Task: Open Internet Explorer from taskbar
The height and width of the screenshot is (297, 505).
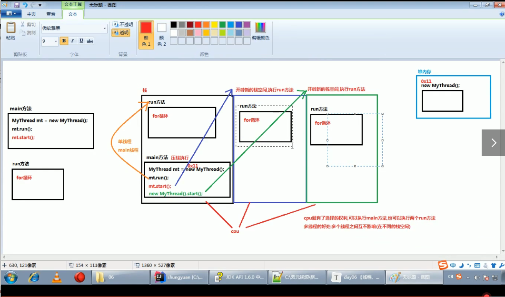Action: coord(34,277)
